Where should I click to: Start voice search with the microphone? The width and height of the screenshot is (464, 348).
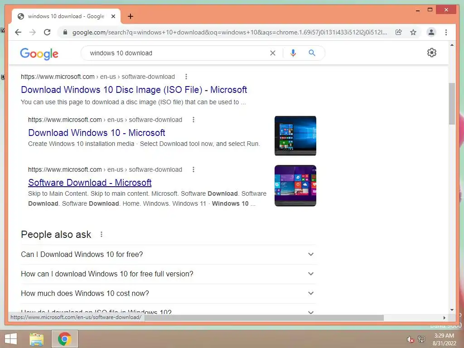[x=293, y=53]
